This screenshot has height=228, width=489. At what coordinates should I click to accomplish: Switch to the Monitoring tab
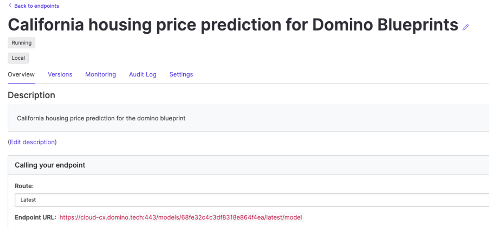pos(100,74)
